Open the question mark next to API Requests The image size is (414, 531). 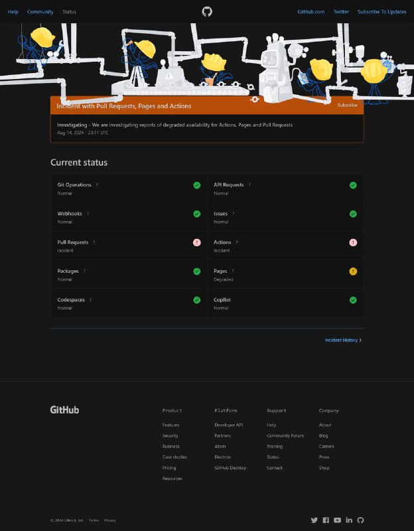point(250,185)
